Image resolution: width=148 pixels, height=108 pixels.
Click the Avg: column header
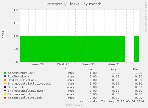tap(113, 69)
